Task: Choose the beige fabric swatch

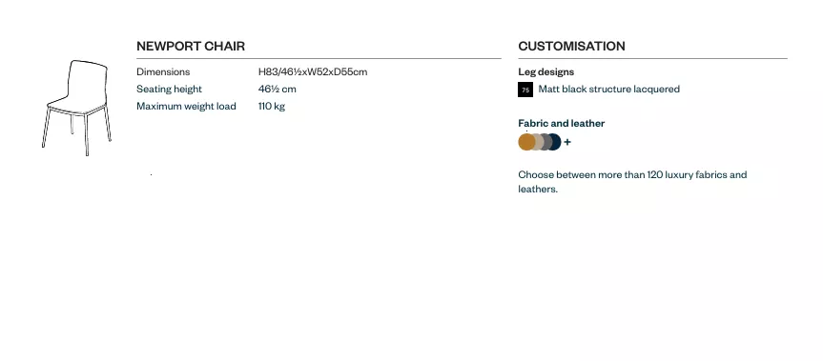Action: point(538,142)
